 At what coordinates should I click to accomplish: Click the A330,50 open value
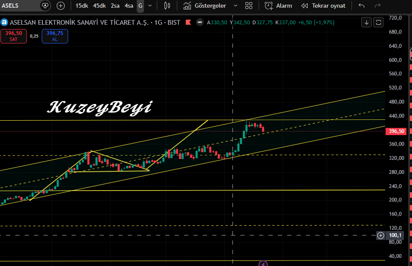pos(217,23)
